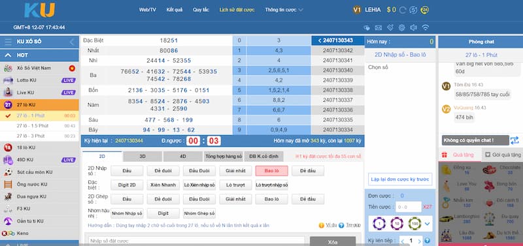Select Lô trượt option

tap(235, 185)
